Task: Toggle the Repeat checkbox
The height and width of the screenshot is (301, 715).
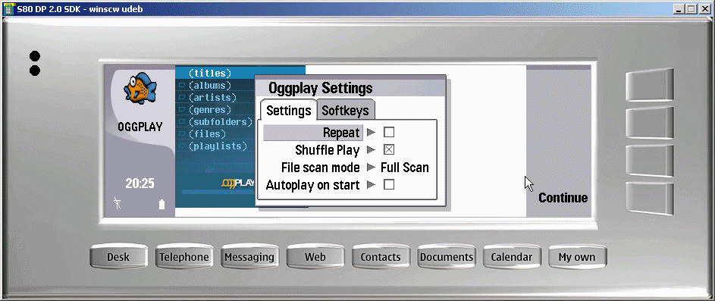Action: tap(388, 133)
